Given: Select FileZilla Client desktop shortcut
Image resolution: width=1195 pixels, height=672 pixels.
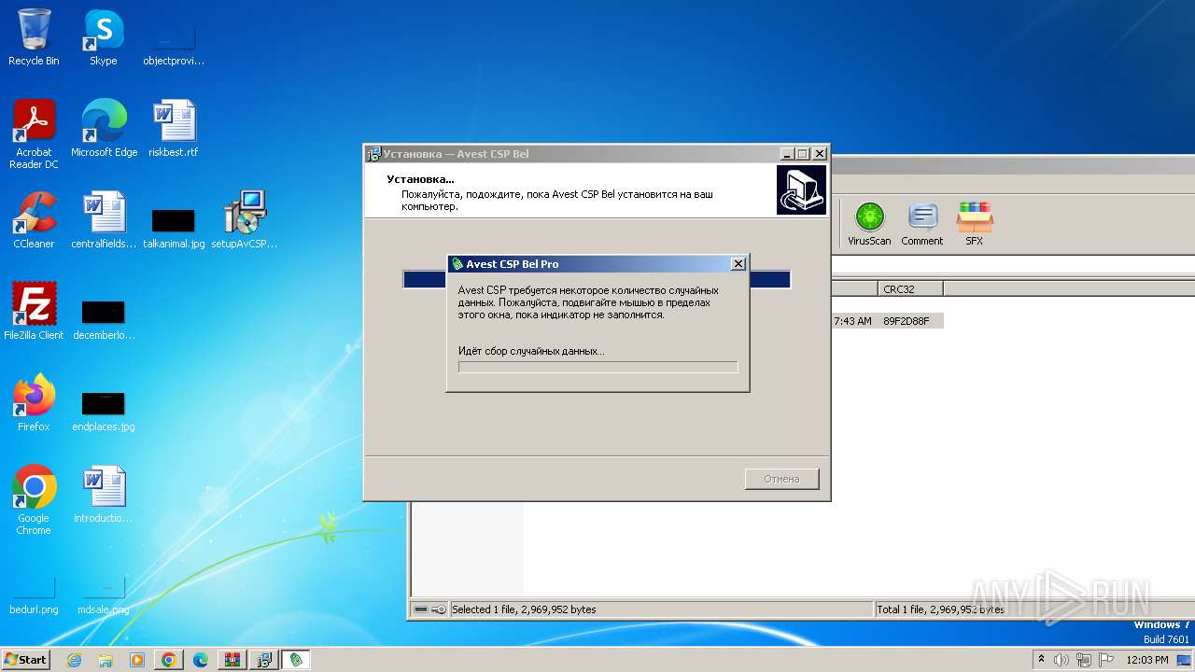Looking at the screenshot, I should pos(34,312).
